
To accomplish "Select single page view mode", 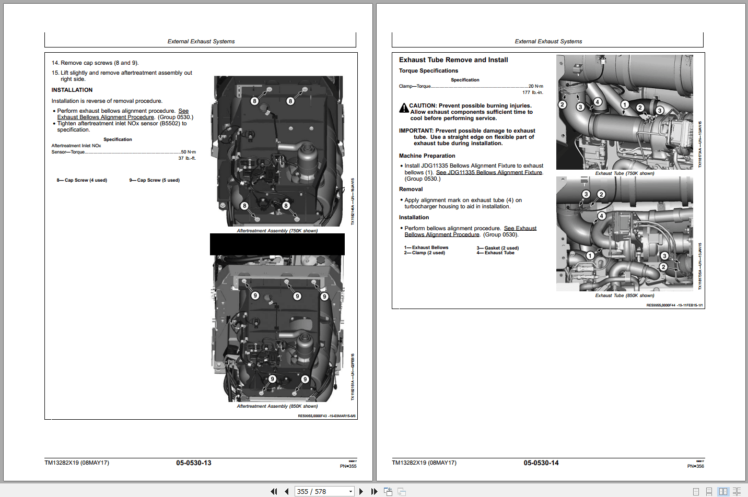I will tap(696, 491).
